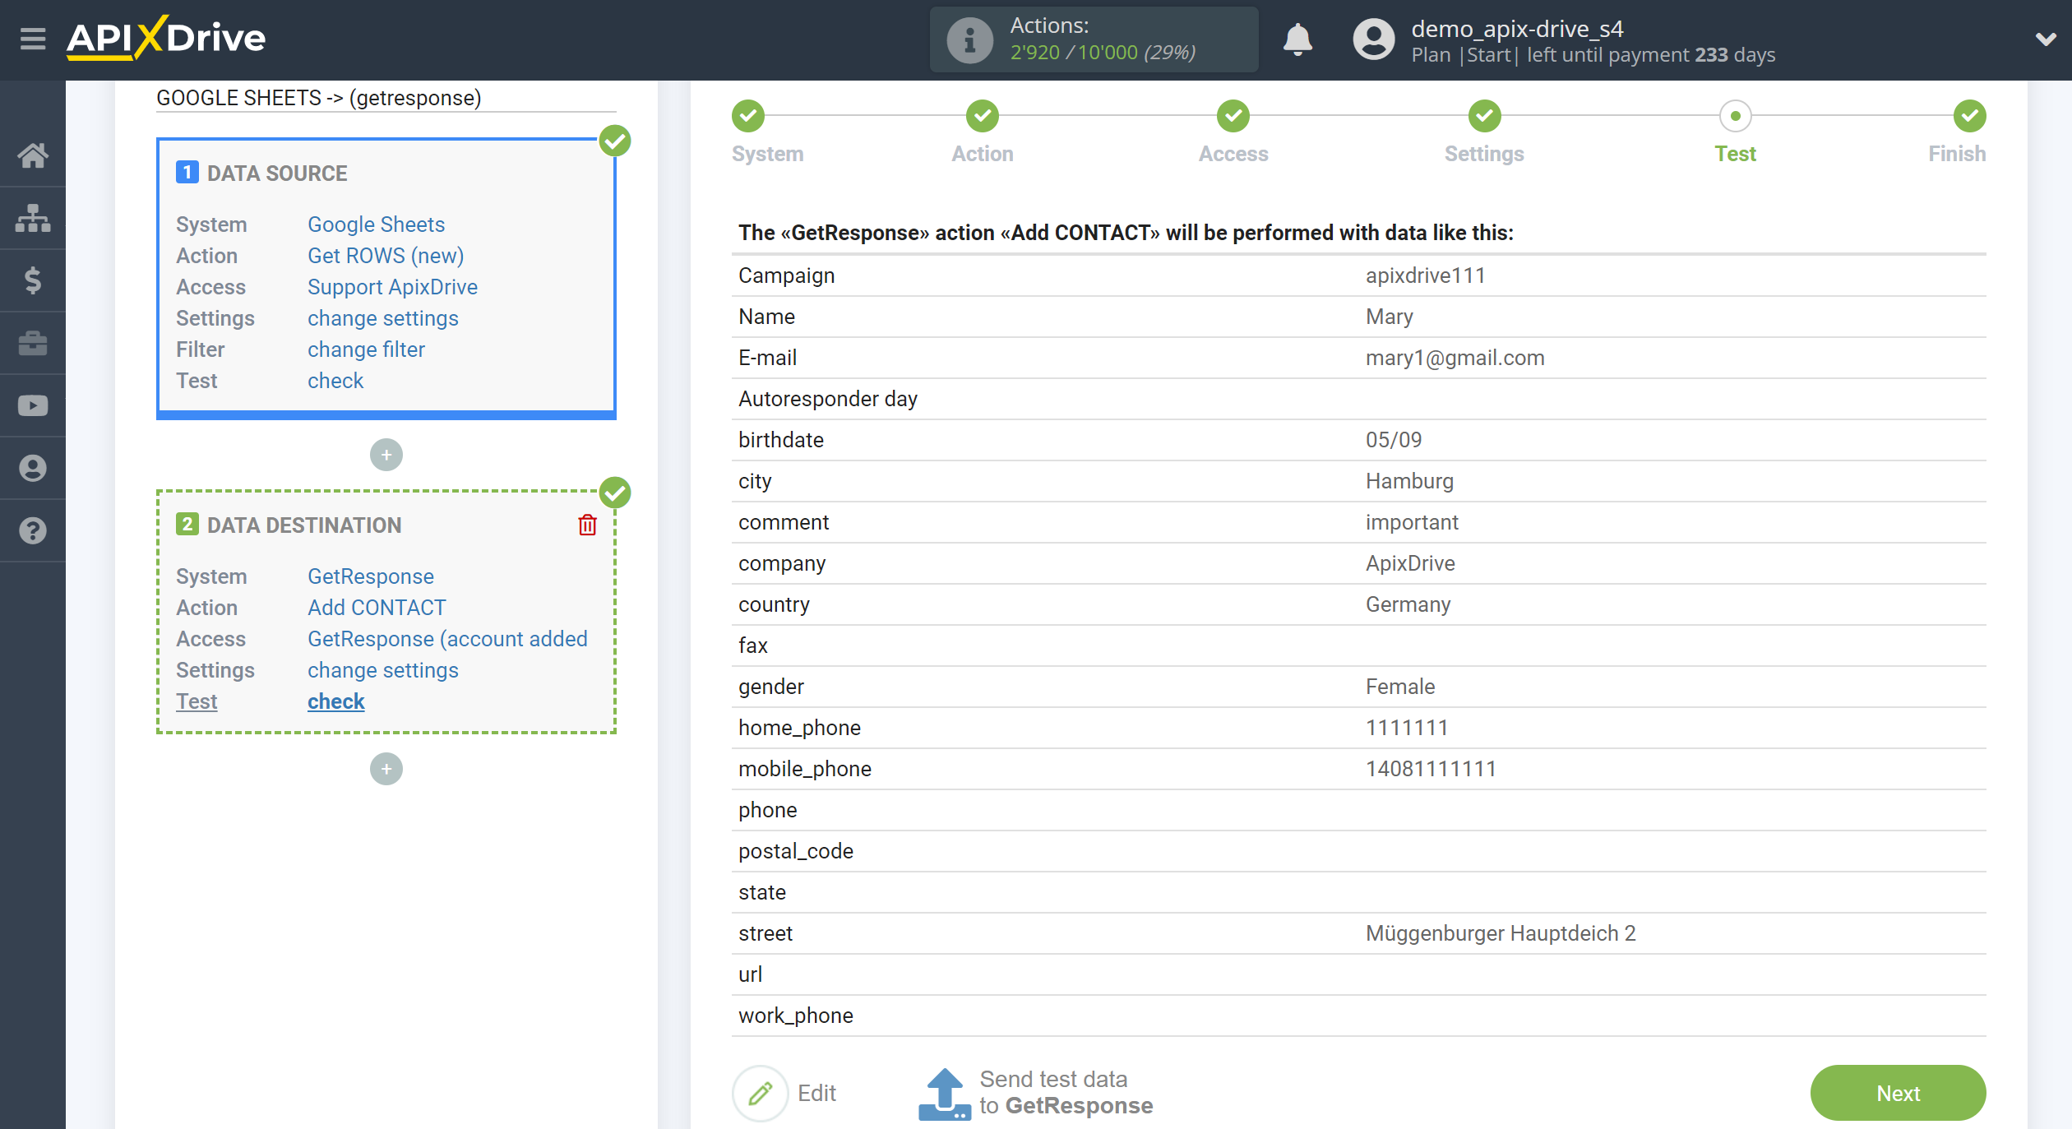Select home_phone value 1111111
This screenshot has width=2072, height=1129.
[x=1407, y=728]
